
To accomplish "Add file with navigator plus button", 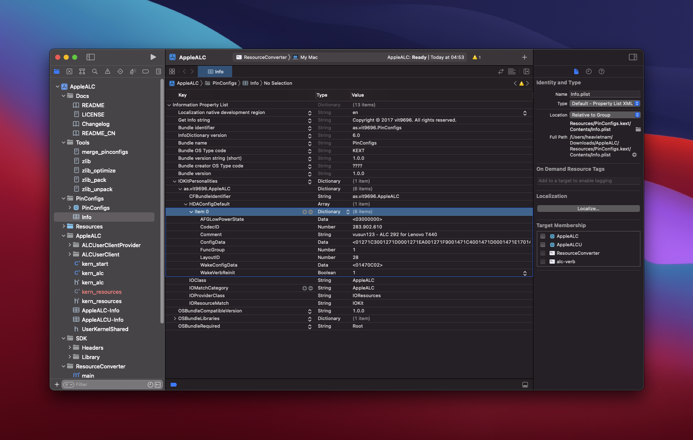I will click(57, 384).
